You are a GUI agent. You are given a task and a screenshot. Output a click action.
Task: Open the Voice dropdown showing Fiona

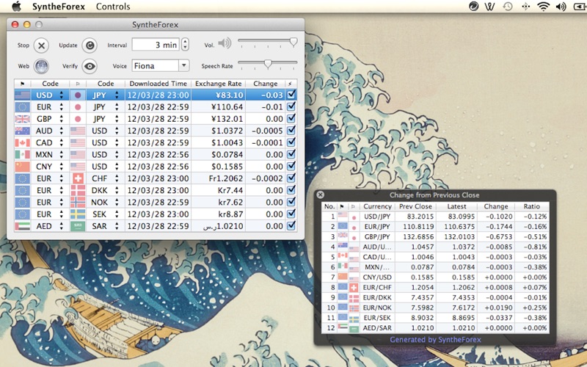pos(160,66)
